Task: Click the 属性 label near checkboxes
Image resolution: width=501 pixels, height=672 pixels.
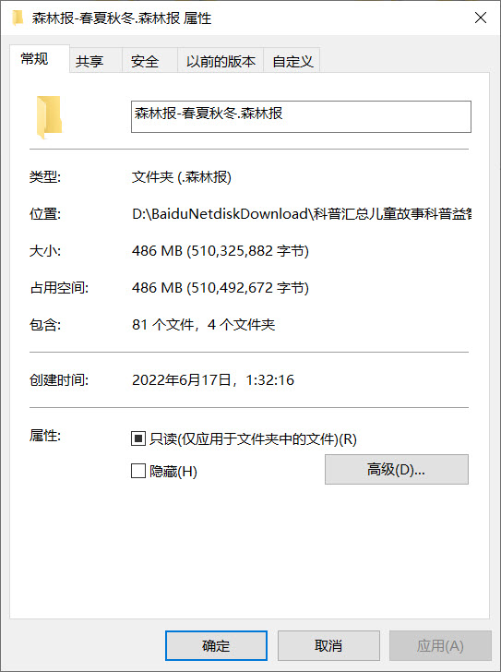Action: point(45,436)
